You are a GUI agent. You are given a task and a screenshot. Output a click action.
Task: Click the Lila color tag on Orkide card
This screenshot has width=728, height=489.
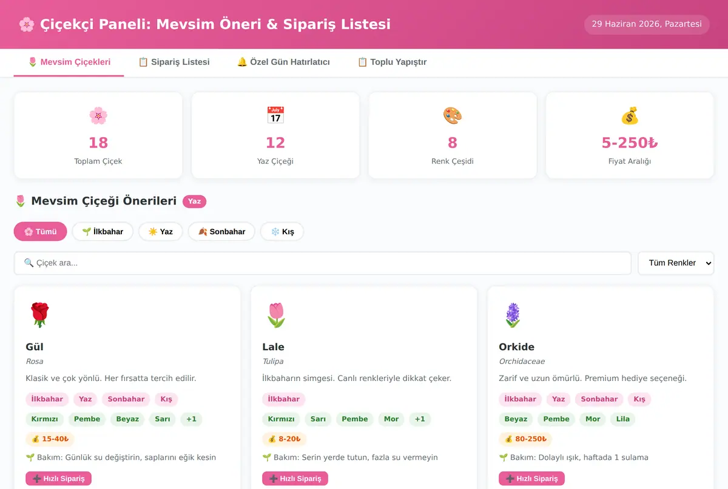tap(623, 419)
